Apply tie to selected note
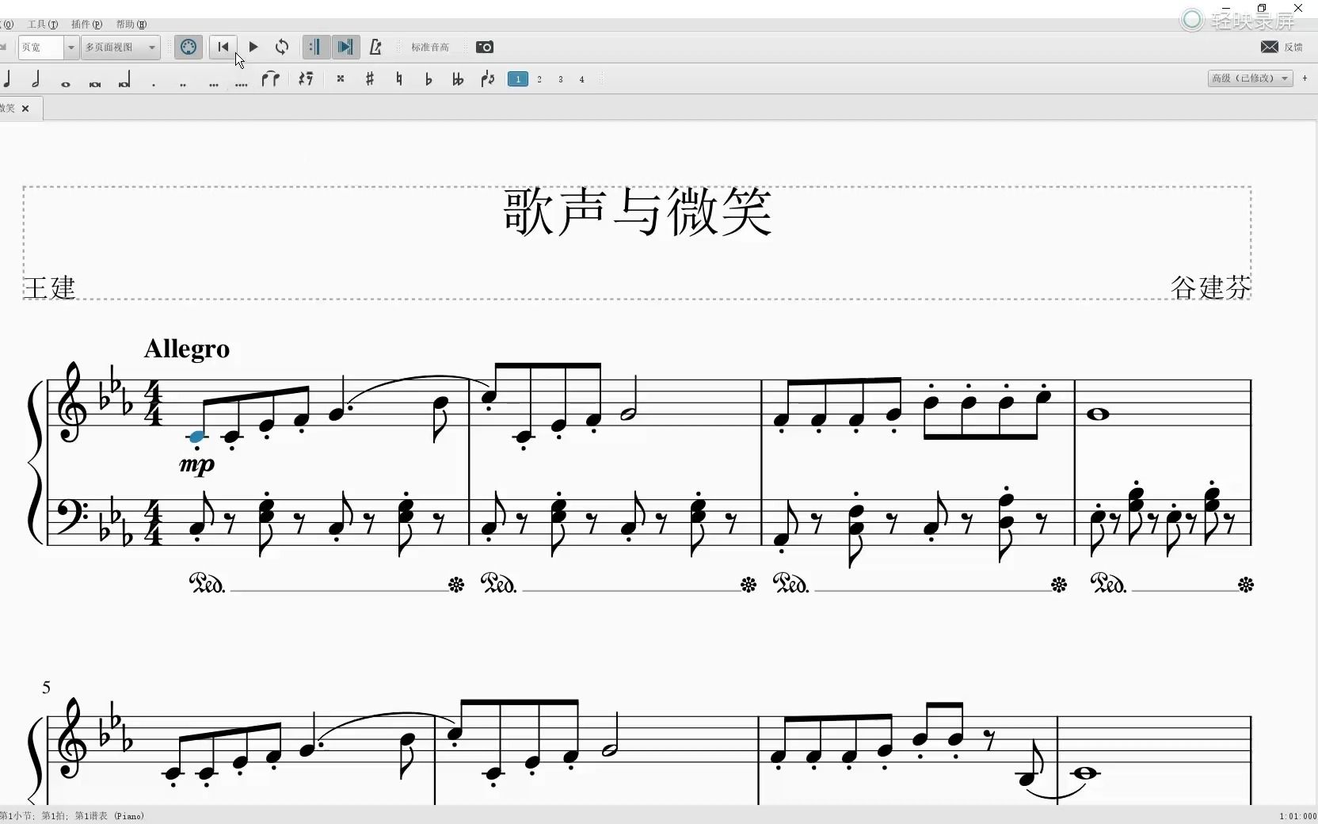Viewport: 1318px width, 824px height. 271,78
